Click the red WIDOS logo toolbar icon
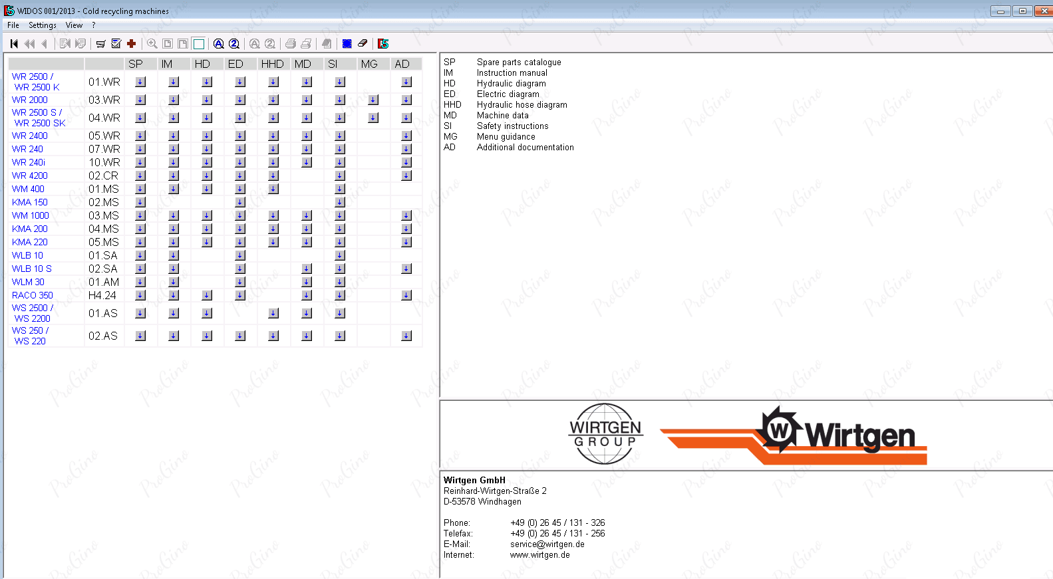This screenshot has width=1053, height=579. click(x=383, y=44)
